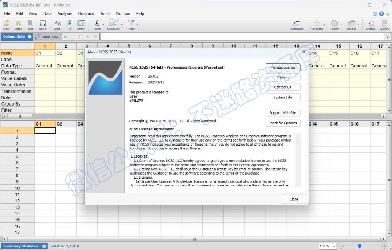Click the System Info button
Viewport: 392px width, 250px height.
[283, 97]
